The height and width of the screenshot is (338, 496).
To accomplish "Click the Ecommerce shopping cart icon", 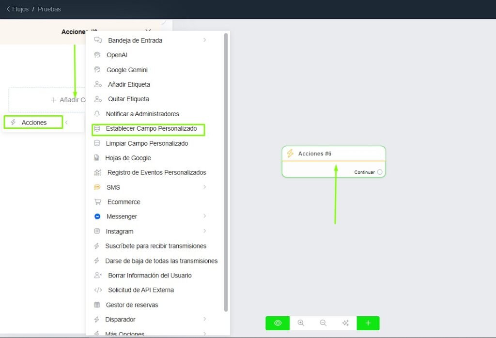I will 98,202.
